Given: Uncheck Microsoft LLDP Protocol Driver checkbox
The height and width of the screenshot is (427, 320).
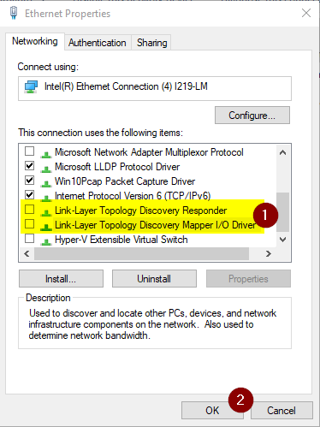Looking at the screenshot, I should point(30,166).
